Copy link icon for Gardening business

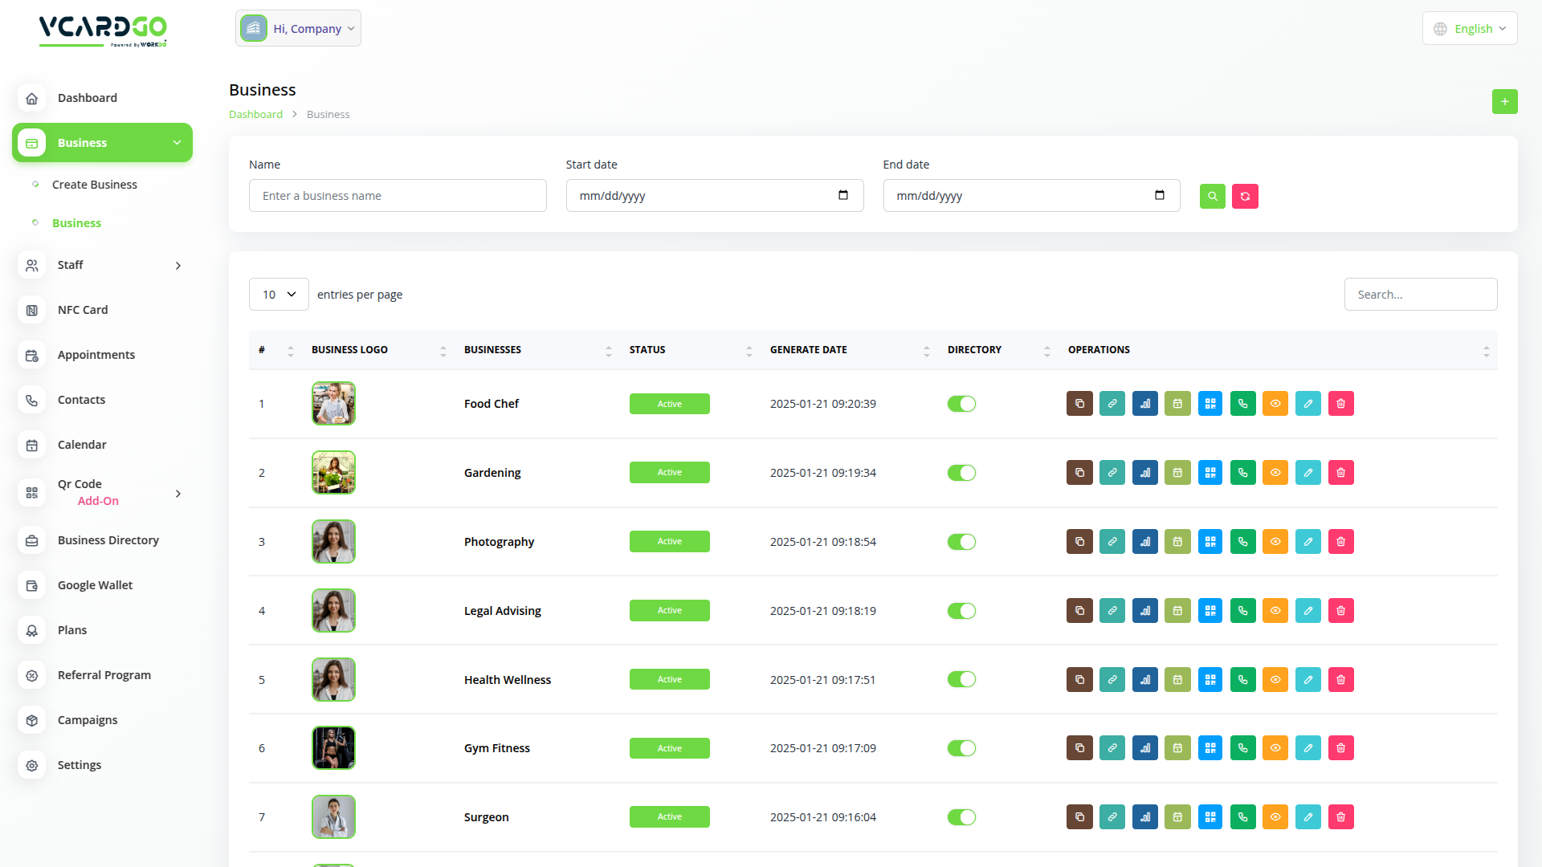[1112, 473]
